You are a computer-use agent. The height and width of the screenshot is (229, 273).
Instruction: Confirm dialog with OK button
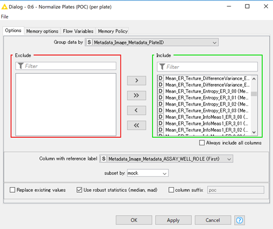click(134, 220)
